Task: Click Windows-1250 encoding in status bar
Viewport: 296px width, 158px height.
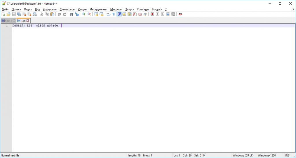Action: [267, 156]
